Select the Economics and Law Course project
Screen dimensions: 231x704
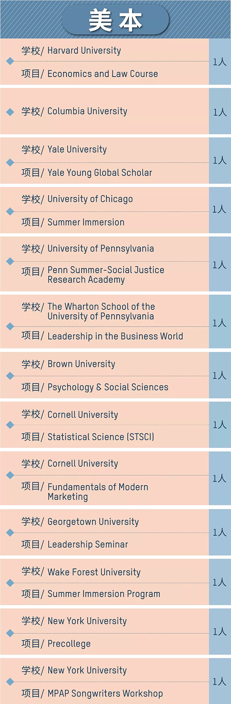pyautogui.click(x=103, y=74)
